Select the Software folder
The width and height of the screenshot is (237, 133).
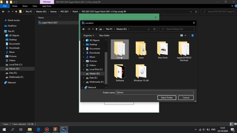[x=120, y=73]
